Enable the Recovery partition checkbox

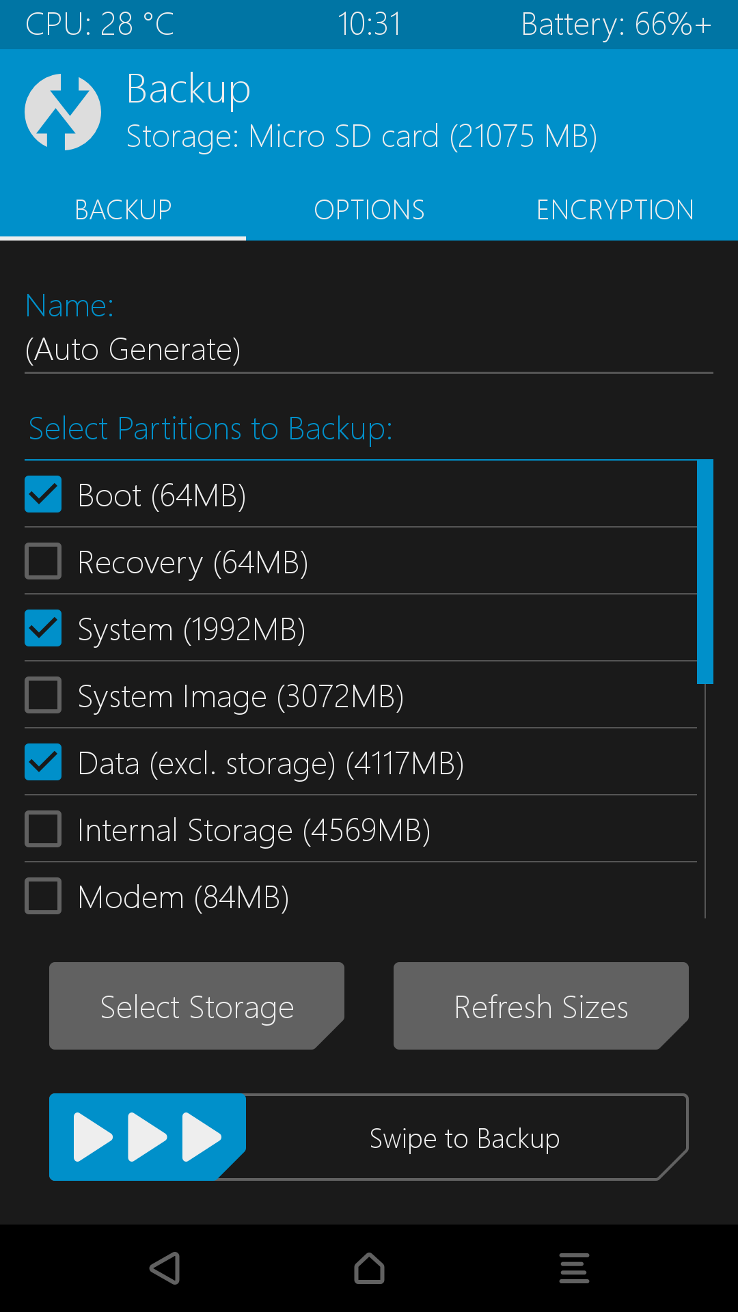tap(43, 561)
